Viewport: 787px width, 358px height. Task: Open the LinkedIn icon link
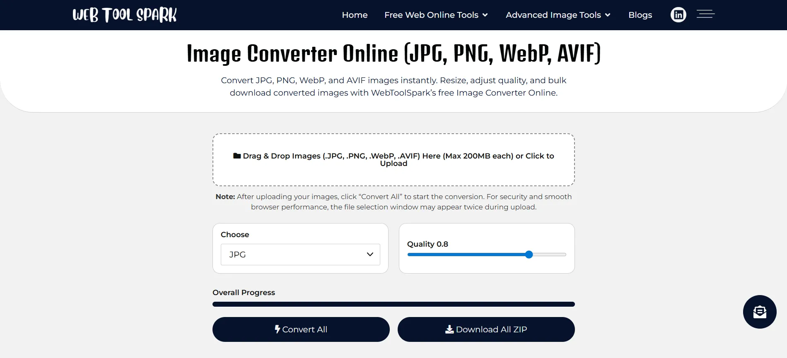(x=678, y=15)
